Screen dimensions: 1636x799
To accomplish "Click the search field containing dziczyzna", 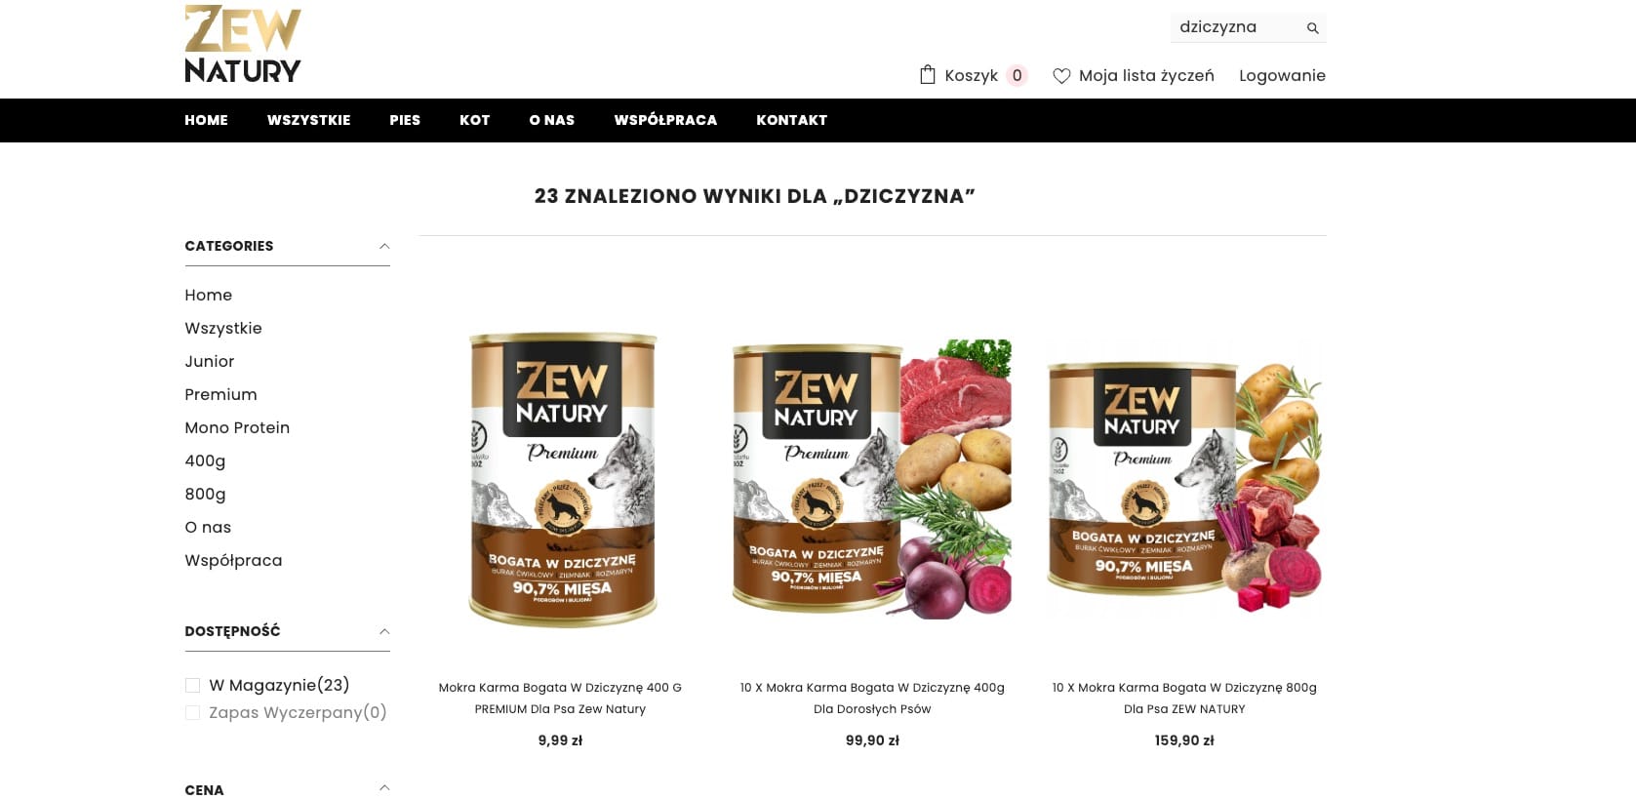I will pos(1237,27).
